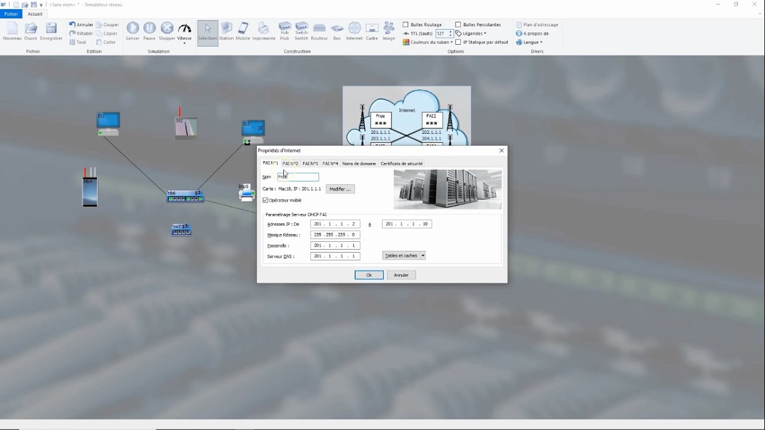The image size is (765, 430).
Task: Open the Noms de domaine tab
Action: [x=359, y=163]
